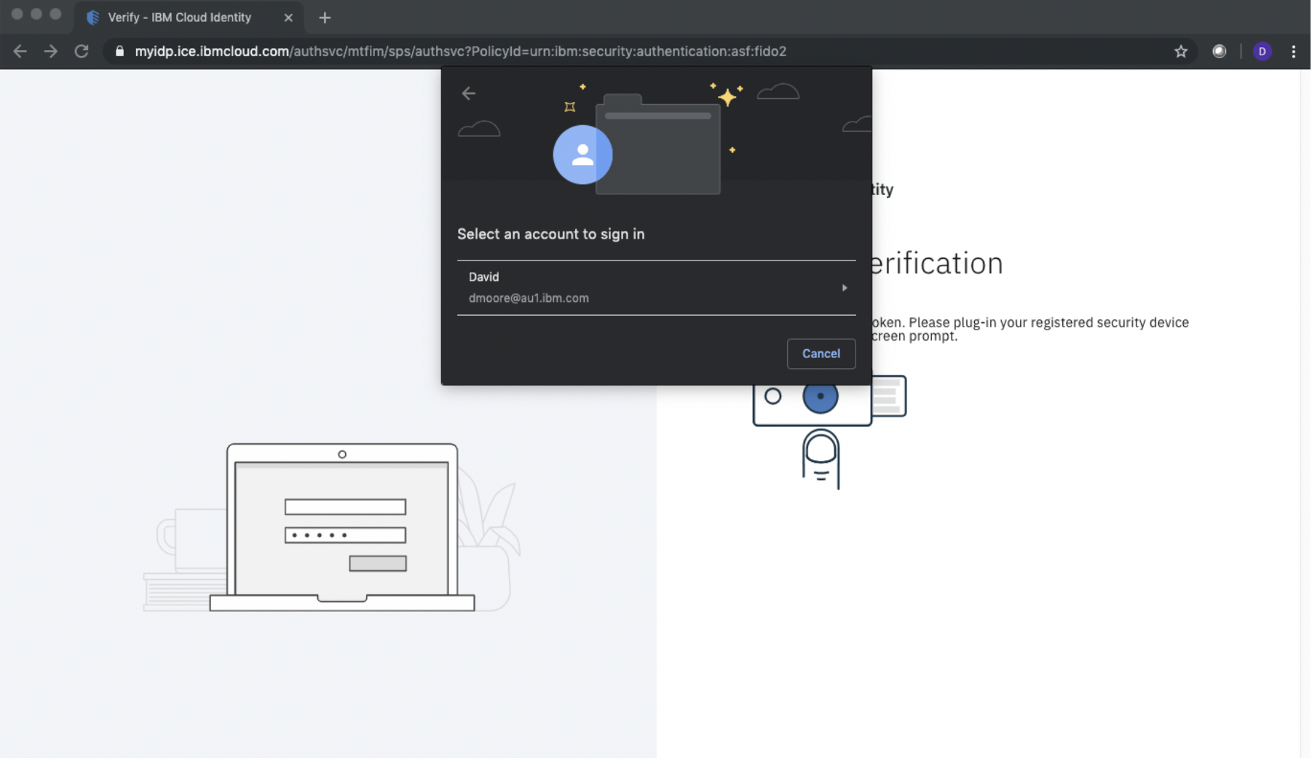
Task: Click the dmoore@au1.ibm.com email text
Action: (529, 298)
